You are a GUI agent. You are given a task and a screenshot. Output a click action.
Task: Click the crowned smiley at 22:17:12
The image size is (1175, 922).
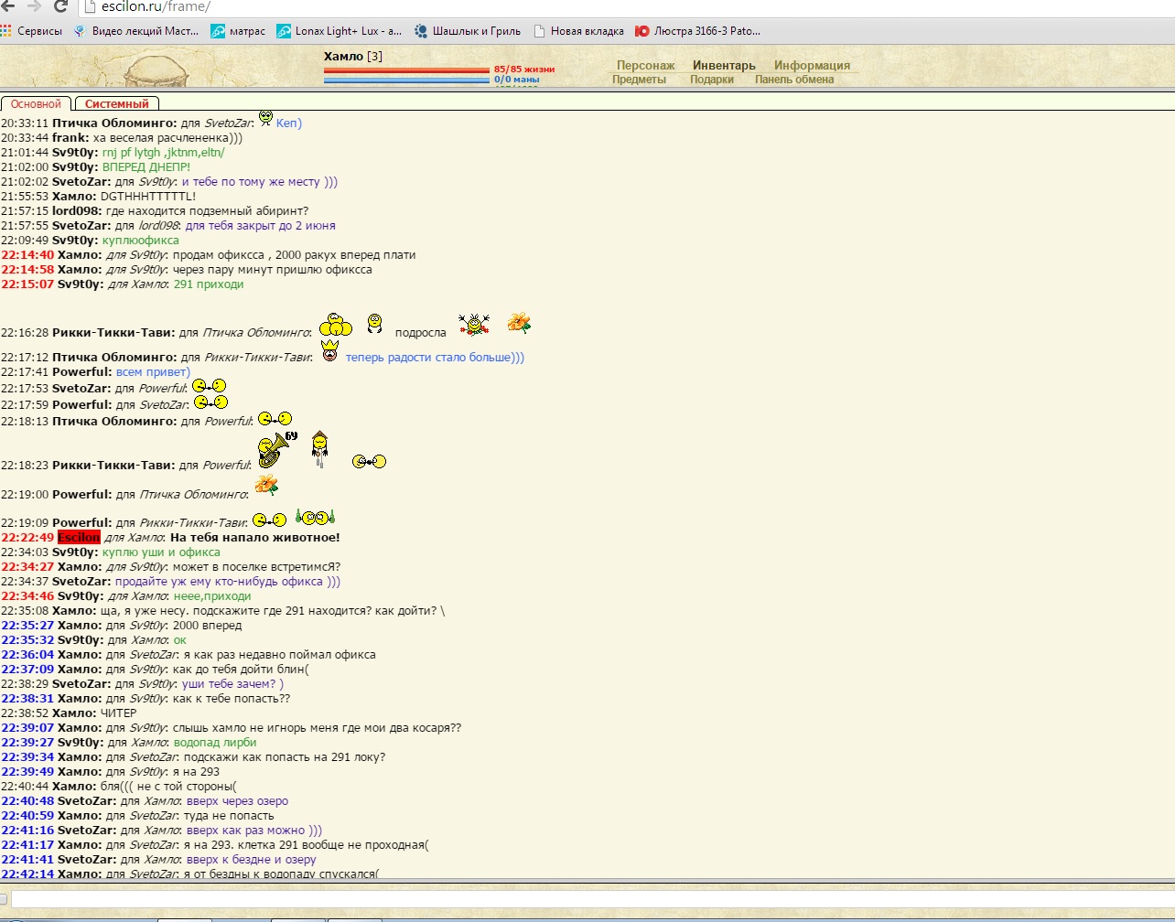point(329,349)
